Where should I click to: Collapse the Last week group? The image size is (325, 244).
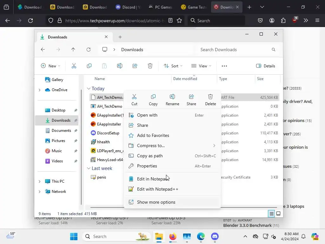(89, 168)
